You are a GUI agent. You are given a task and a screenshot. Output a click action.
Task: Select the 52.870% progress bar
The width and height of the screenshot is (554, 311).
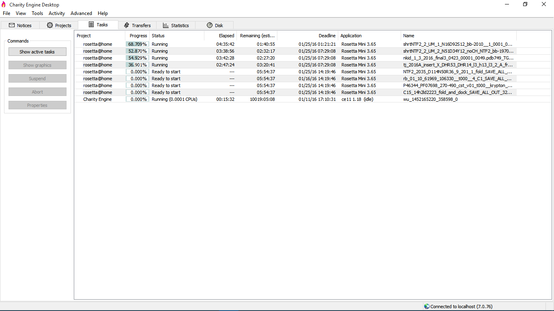(x=137, y=51)
